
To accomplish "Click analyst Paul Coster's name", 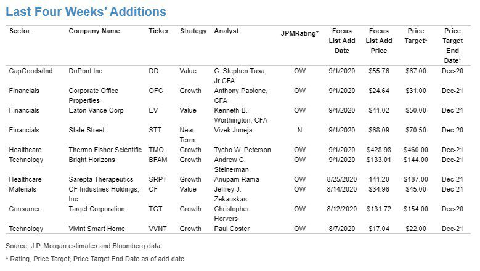I will pos(232,229).
